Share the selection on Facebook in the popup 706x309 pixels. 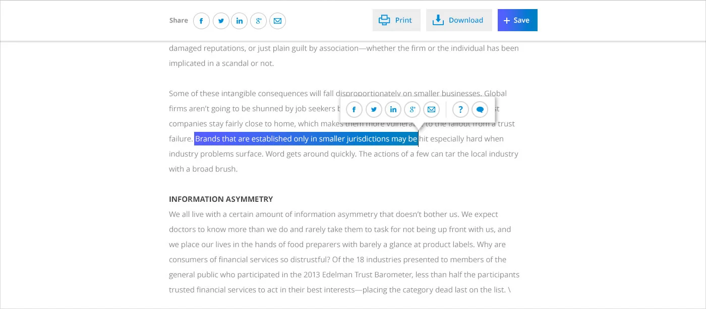(x=355, y=110)
